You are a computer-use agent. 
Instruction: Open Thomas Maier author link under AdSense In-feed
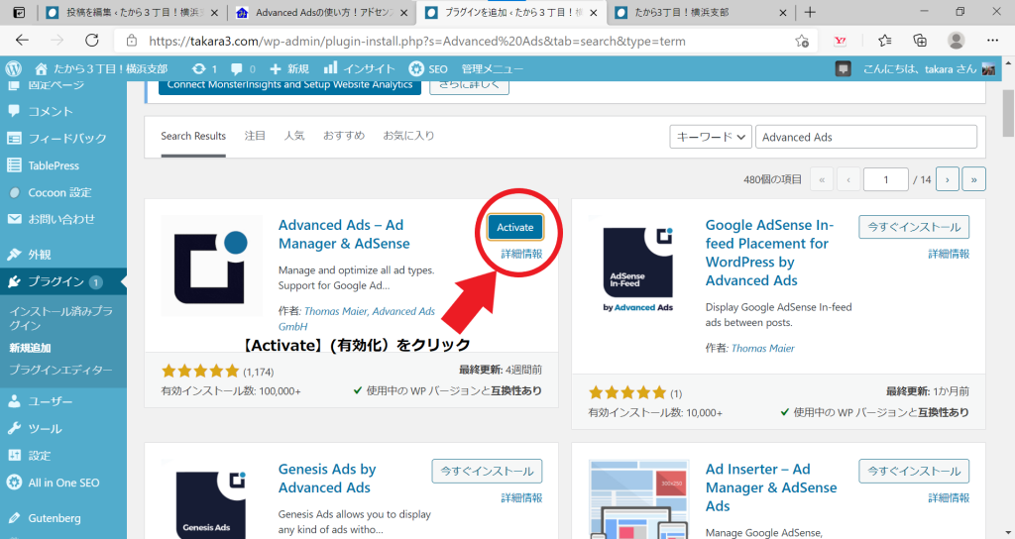[762, 348]
